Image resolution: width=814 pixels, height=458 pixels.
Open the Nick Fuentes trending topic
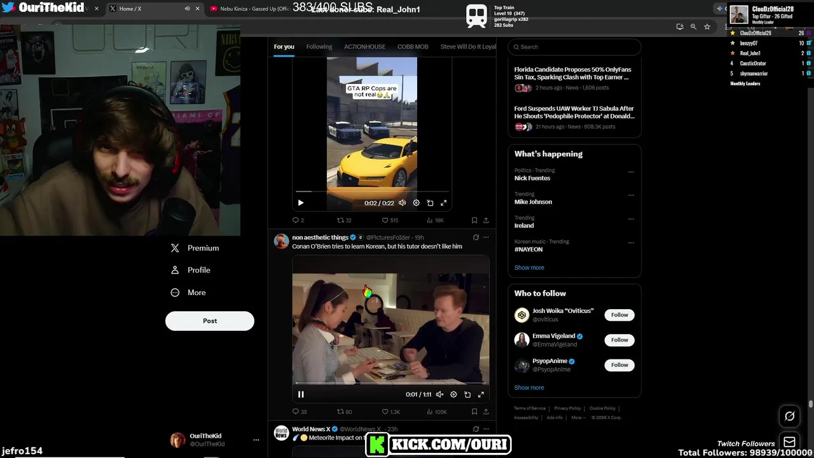click(532, 178)
